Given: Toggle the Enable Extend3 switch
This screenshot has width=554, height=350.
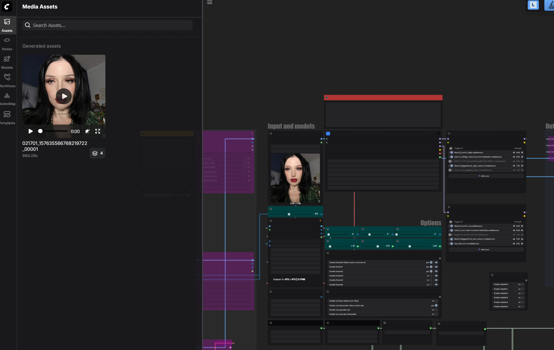Looking at the screenshot, I should 431,276.
